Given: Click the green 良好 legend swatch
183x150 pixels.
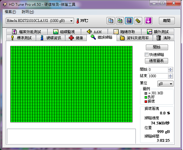Looking at the screenshot, I should 146,97.
